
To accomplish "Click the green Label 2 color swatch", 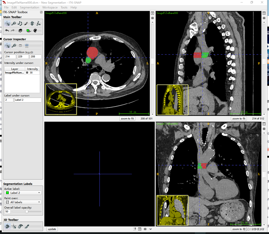I will pos(7,193).
